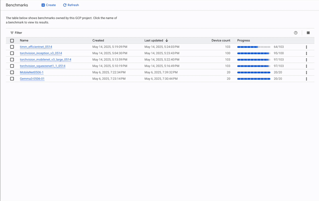Open three-dot menu for torchvision_squeezenet1_1_0514
This screenshot has height=201, width=319.
[x=306, y=66]
